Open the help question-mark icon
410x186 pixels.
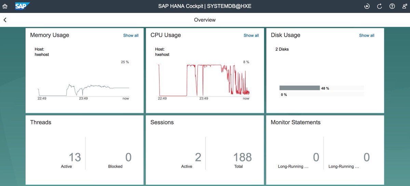pyautogui.click(x=392, y=6)
